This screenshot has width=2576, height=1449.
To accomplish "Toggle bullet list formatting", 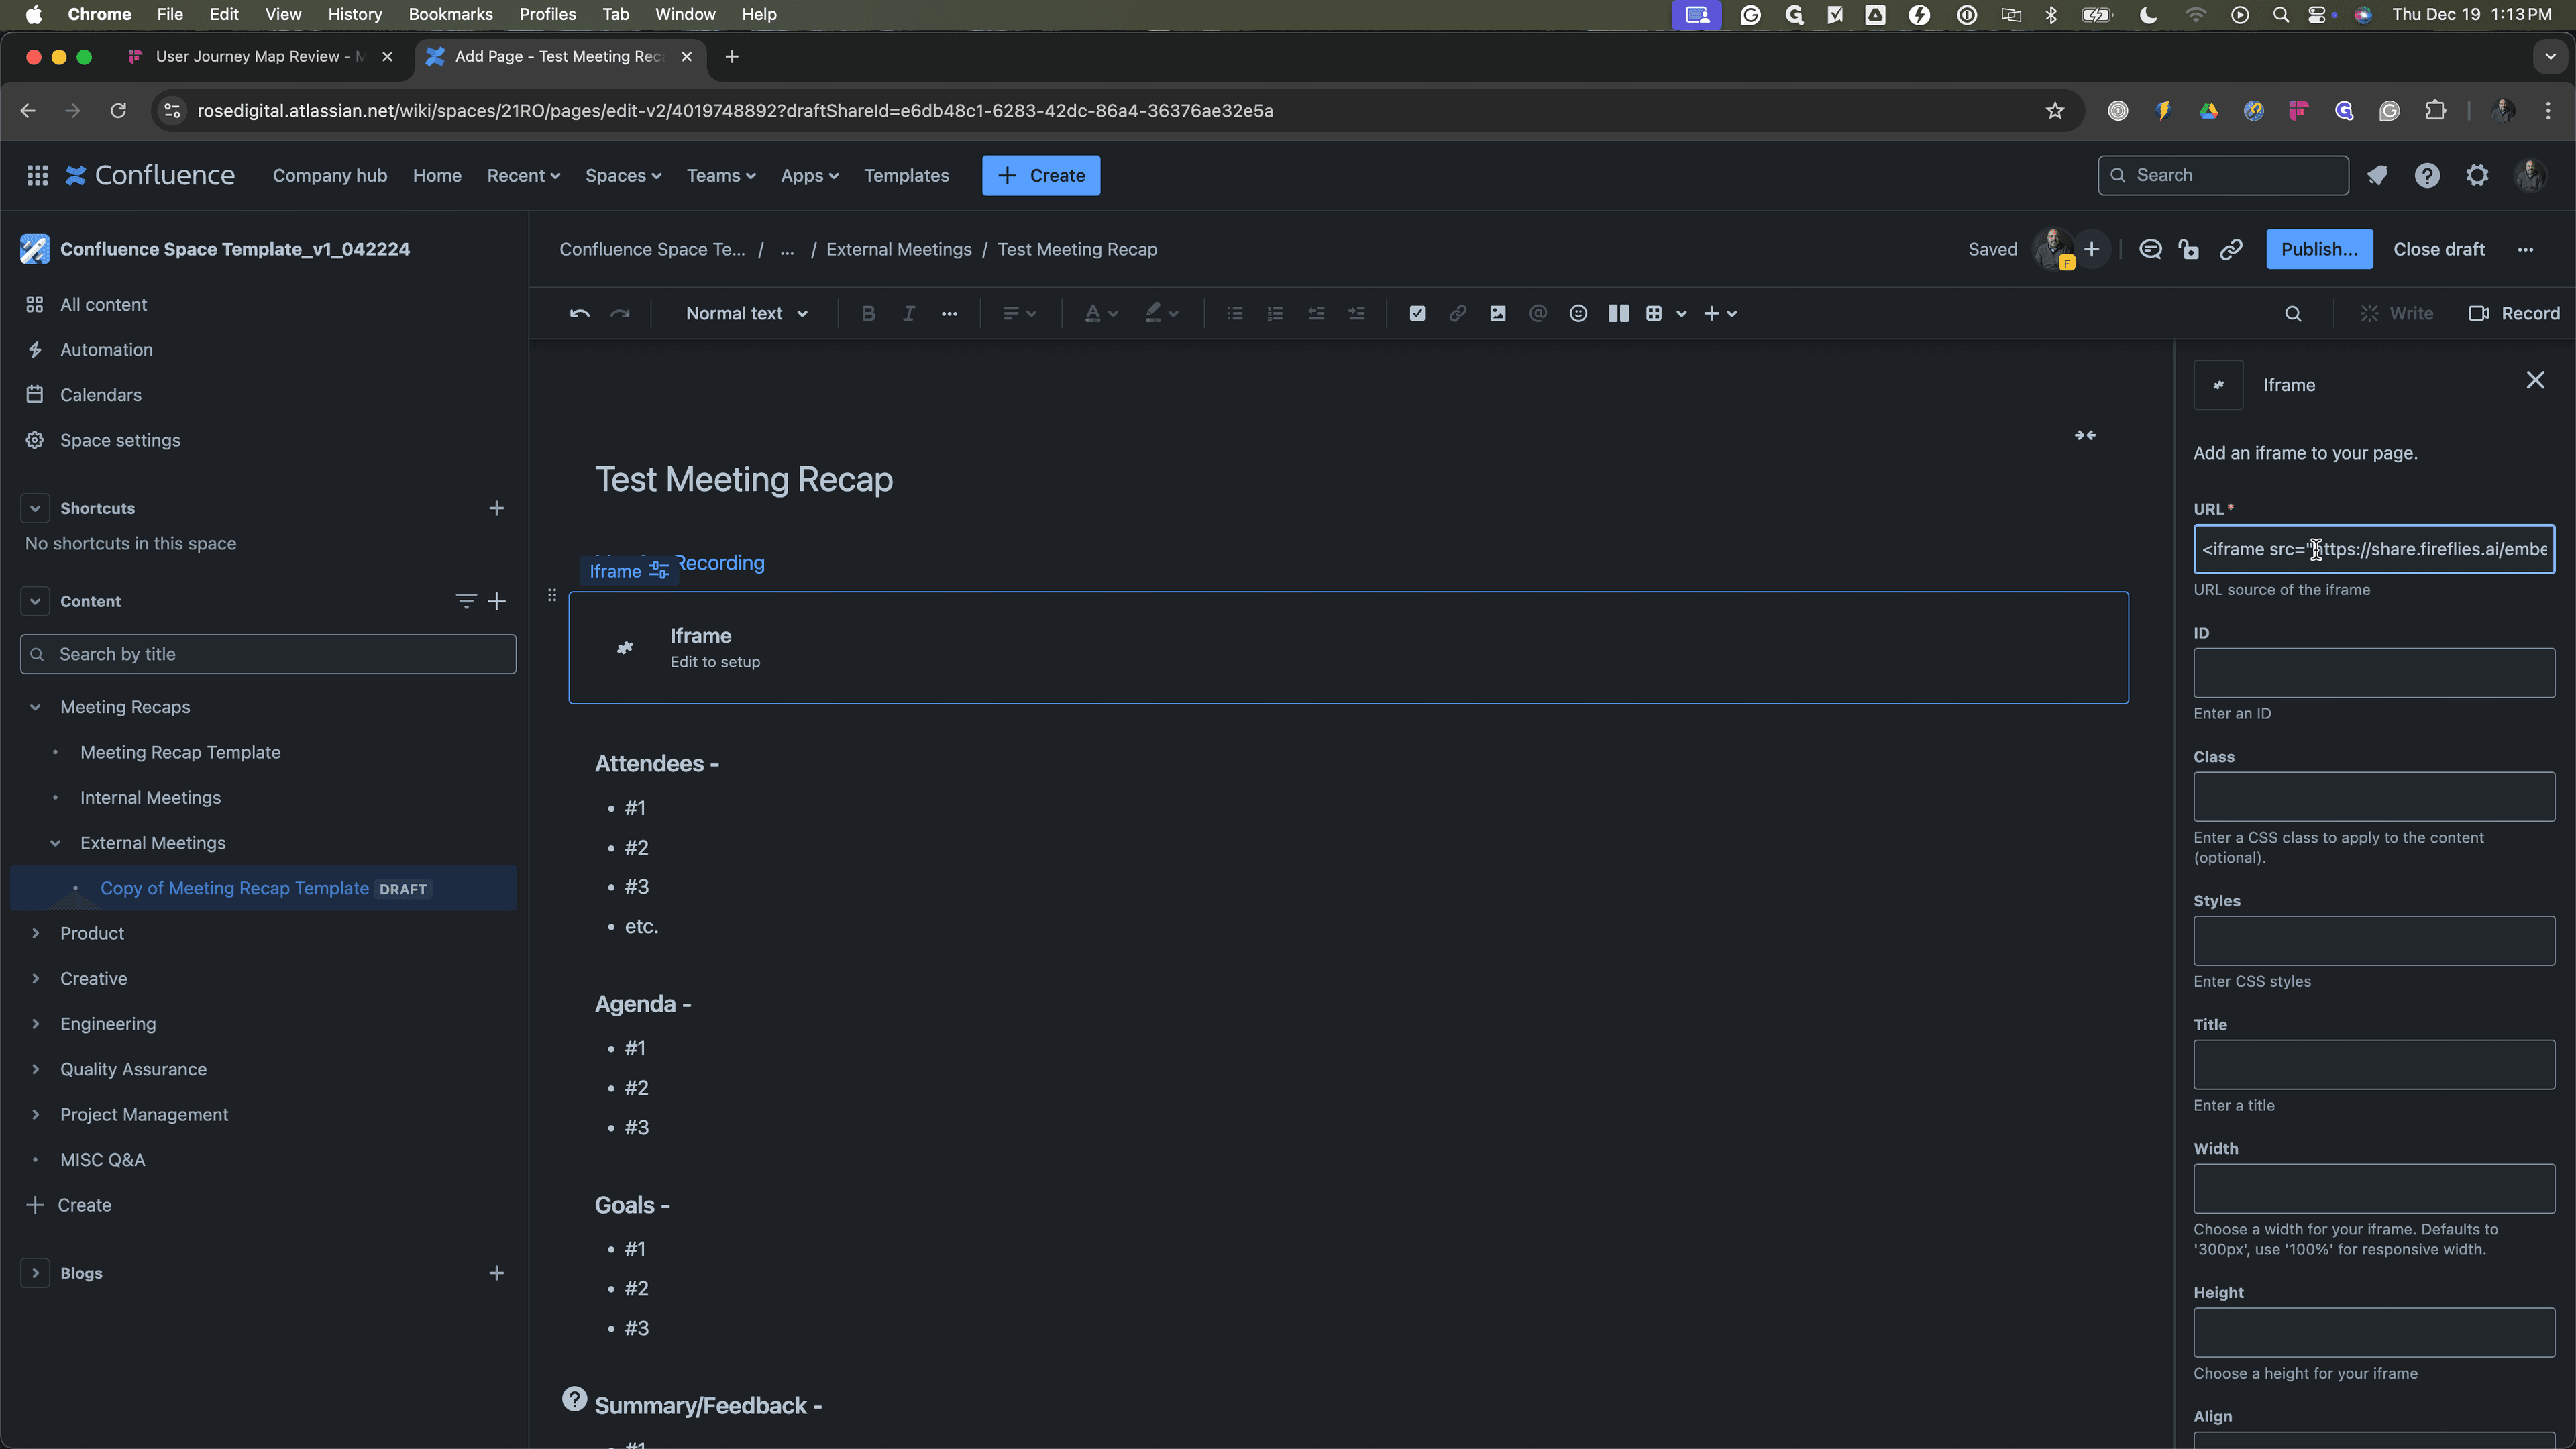I will (1235, 314).
